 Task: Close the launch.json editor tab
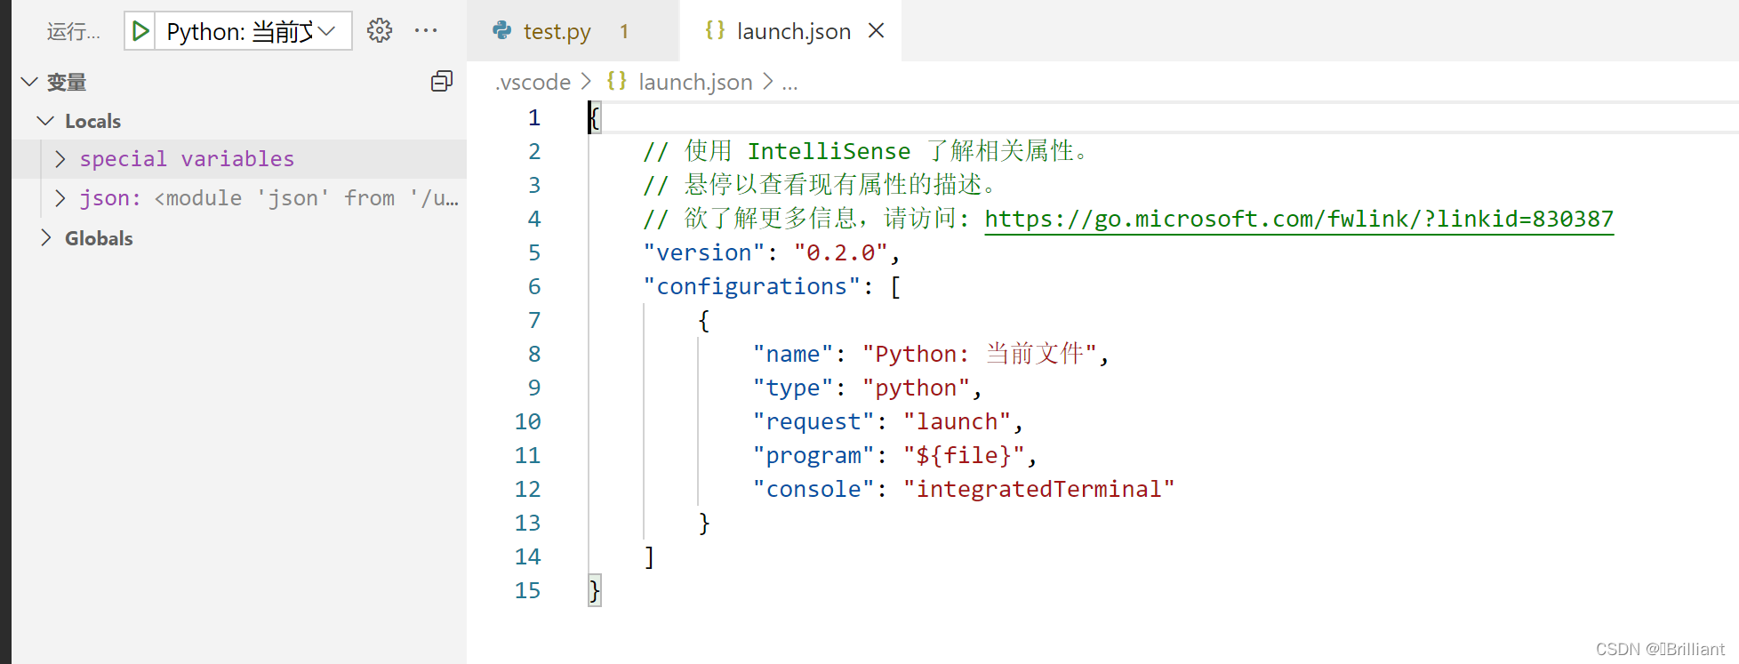(877, 31)
